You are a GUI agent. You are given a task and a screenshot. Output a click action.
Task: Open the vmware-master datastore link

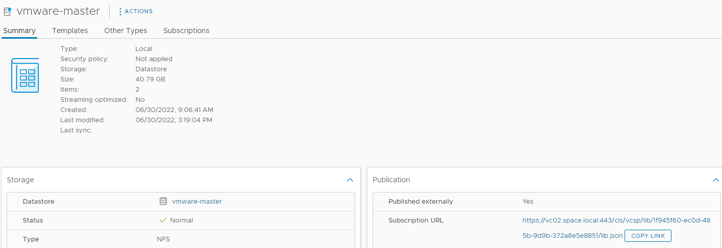tap(197, 201)
